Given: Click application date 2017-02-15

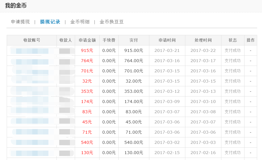Looking at the screenshot, I should click(167, 153).
